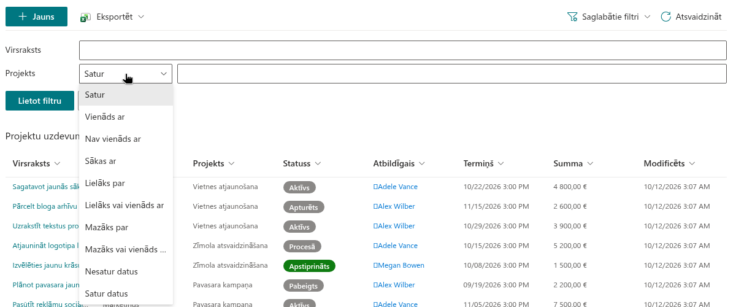Click the Aktīvs badge in 4 800,00 € row
Viewport: 736px width, 307px height.
coord(299,187)
